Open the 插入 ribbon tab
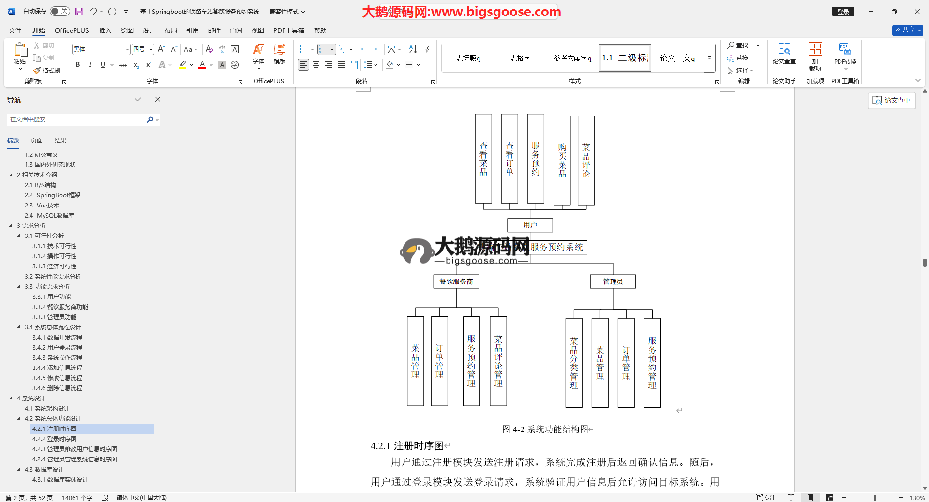 pyautogui.click(x=105, y=30)
